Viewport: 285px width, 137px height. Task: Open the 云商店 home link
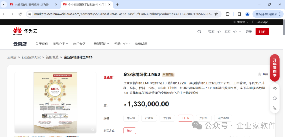pyautogui.click(x=20, y=44)
